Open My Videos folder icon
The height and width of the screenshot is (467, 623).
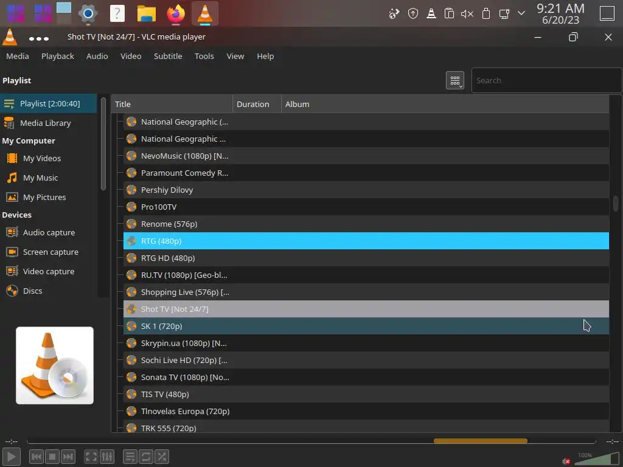point(12,159)
